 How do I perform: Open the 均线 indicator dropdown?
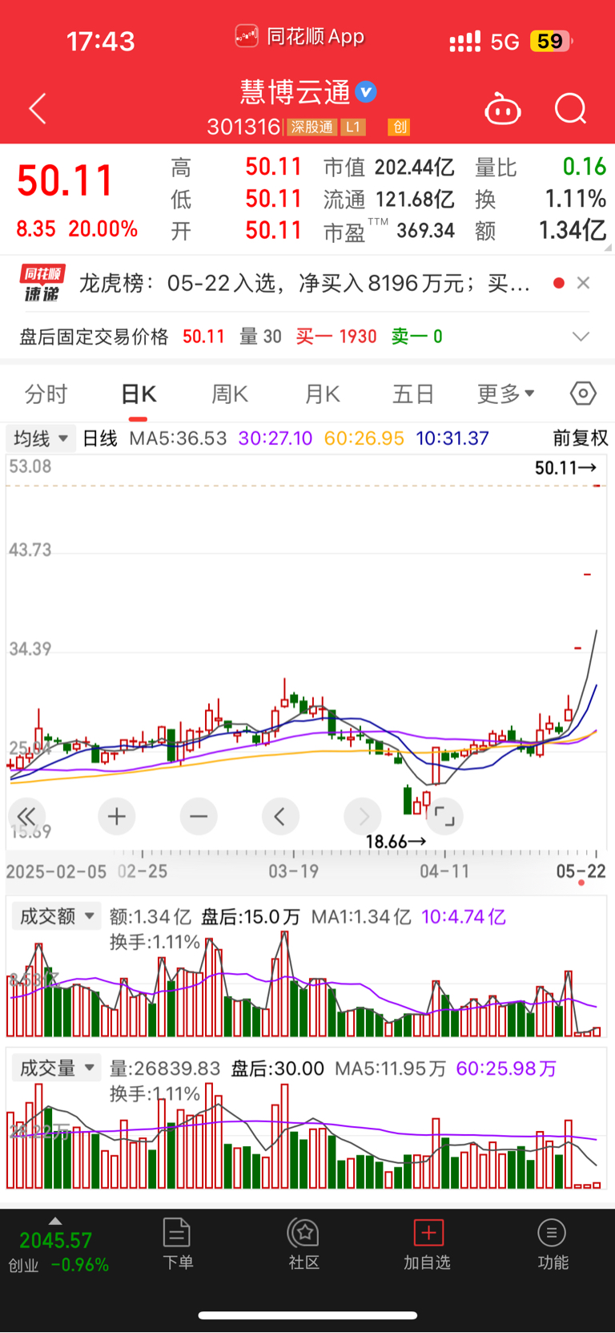(41, 438)
